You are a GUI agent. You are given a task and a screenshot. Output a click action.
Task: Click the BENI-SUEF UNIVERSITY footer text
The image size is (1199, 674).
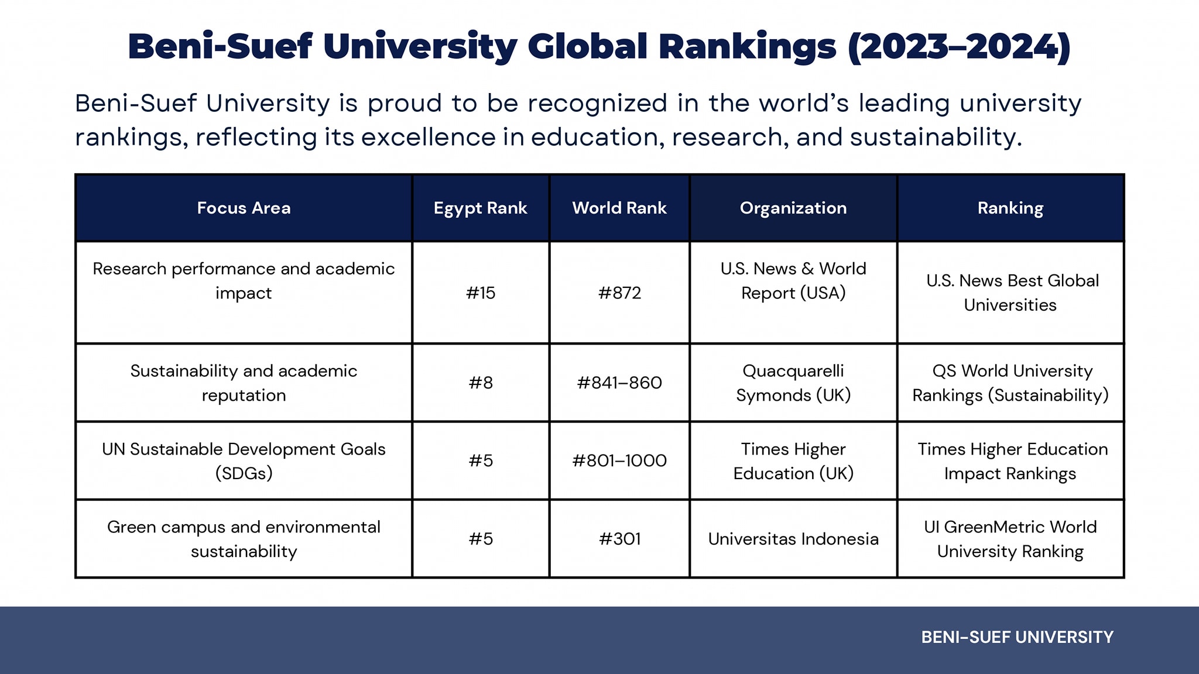click(x=1017, y=637)
